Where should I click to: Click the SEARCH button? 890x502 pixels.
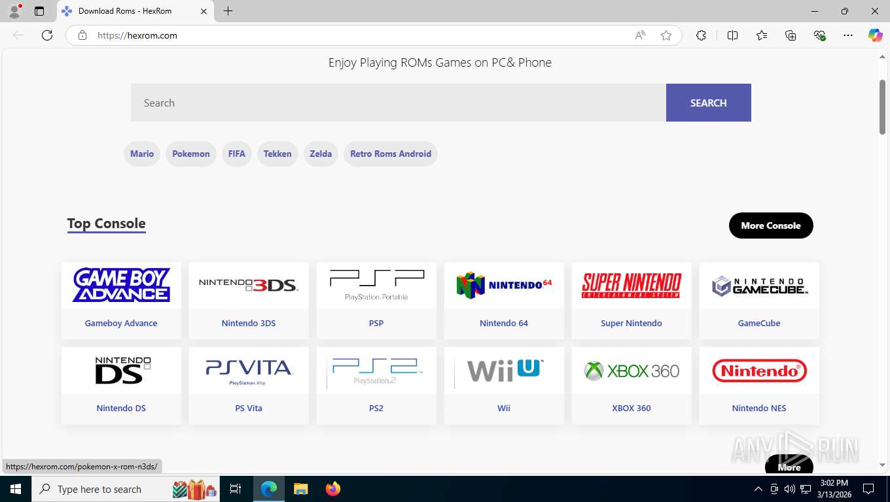click(709, 103)
